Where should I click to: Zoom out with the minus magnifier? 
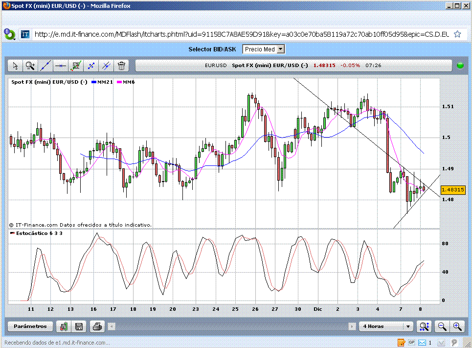442,326
